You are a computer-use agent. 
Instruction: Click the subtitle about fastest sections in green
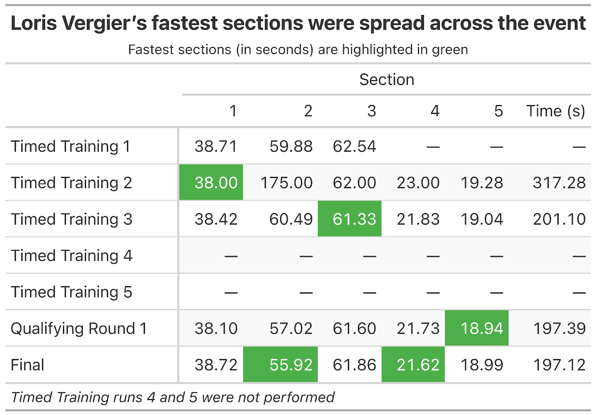pos(298,50)
